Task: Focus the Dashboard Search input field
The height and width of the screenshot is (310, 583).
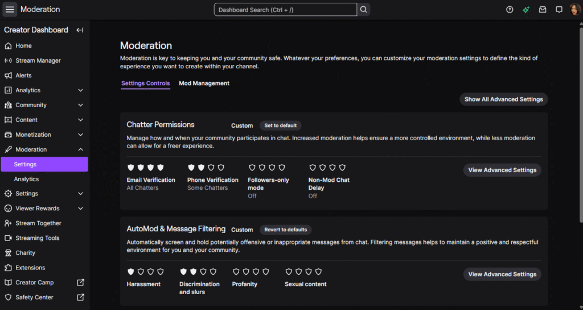Action: tap(285, 10)
